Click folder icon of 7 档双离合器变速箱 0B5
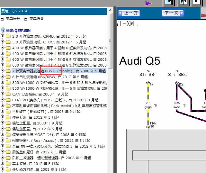 (x=8, y=71)
